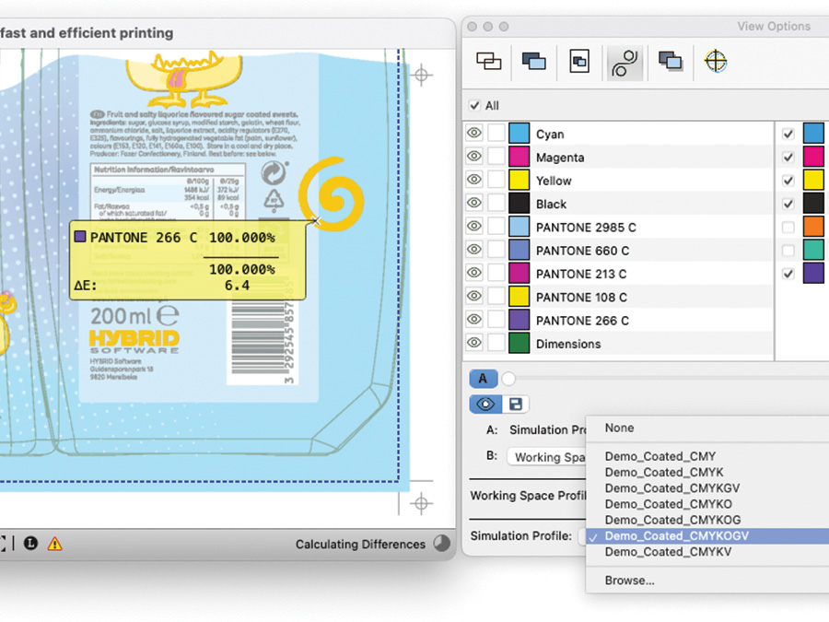
Task: Choose None in the Simulation Profile dropdown
Action: point(619,428)
